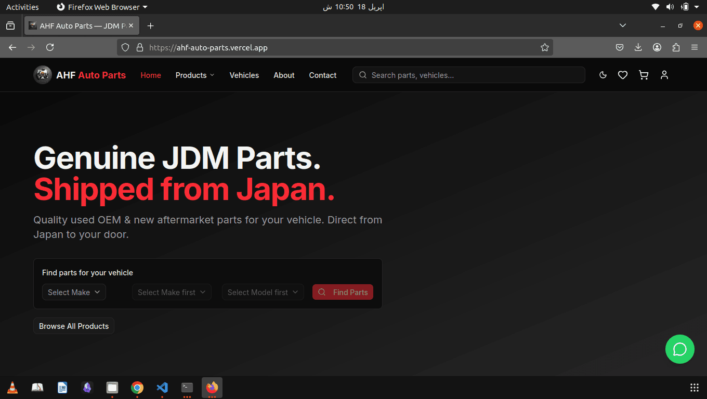Open the wishlist heart icon

pos(623,75)
